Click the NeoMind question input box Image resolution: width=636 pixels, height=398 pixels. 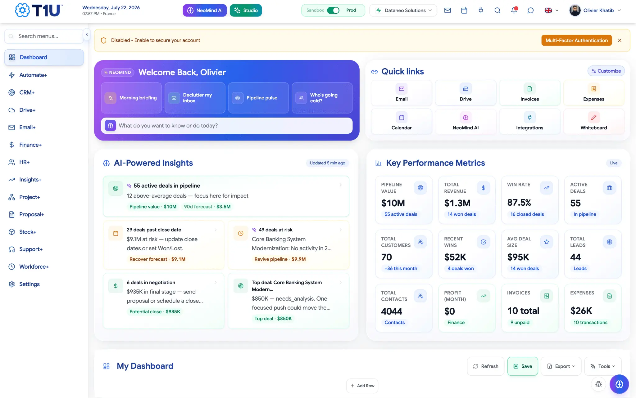[x=227, y=126]
